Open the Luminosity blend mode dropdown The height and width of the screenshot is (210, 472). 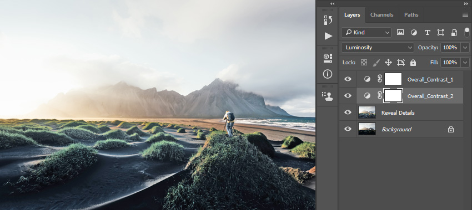tap(378, 48)
